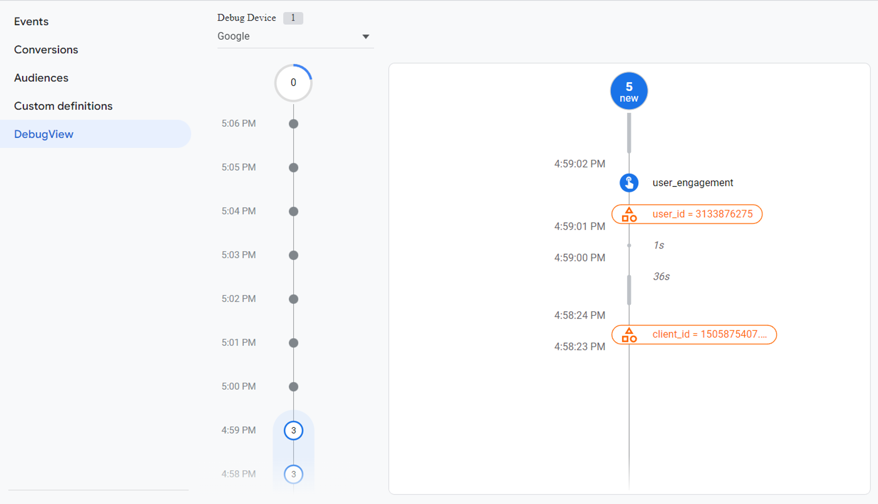This screenshot has width=878, height=504.
Task: Click the 5:00 PM timeline dot
Action: (293, 386)
